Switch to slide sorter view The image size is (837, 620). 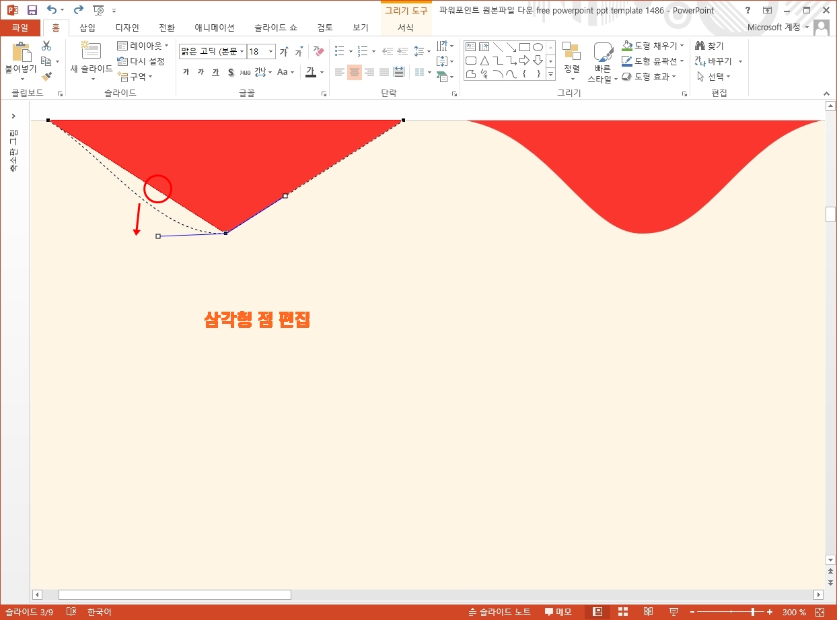[x=623, y=612]
